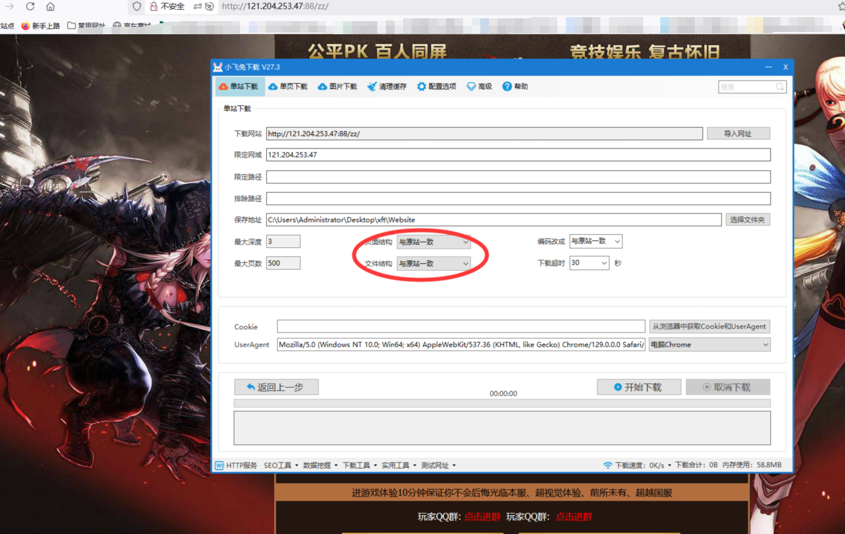Click the 最大深度 value field
Screen dimensions: 845x534
coord(283,242)
